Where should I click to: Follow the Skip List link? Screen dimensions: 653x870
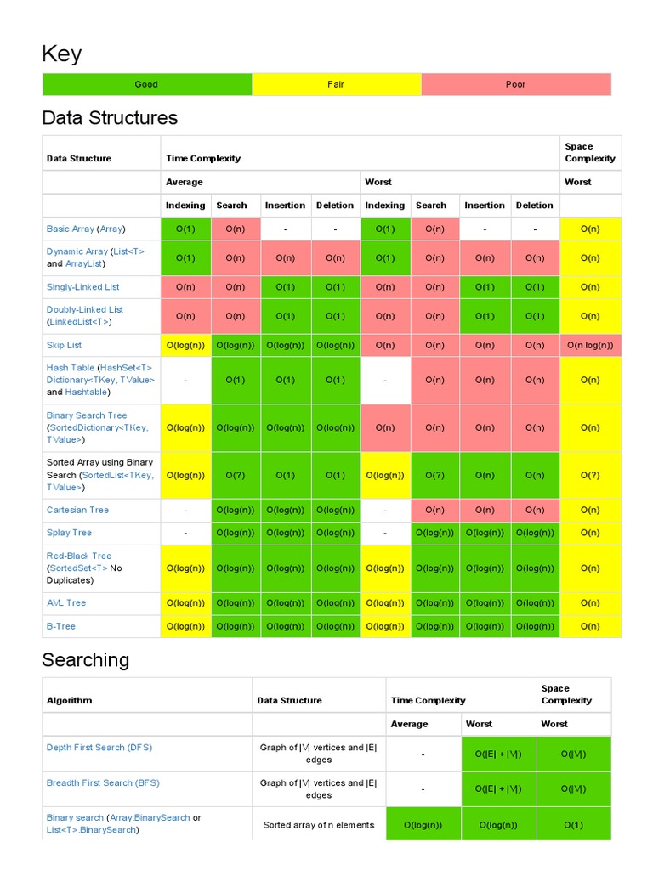(x=64, y=346)
